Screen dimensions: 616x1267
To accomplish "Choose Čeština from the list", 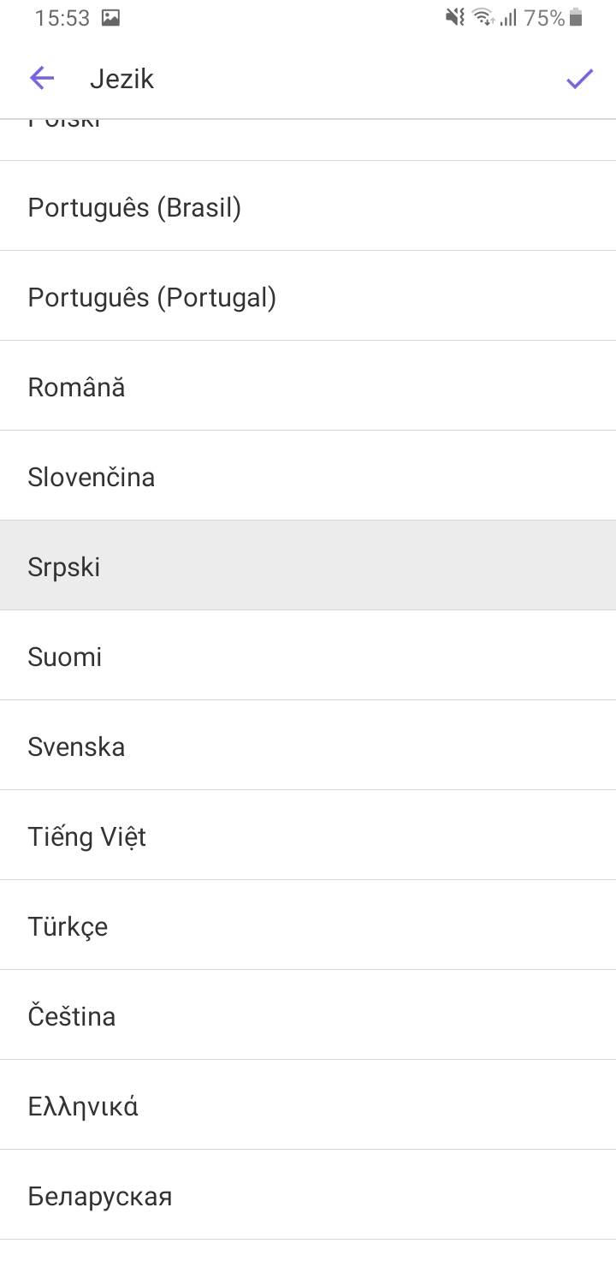I will (x=308, y=1015).
